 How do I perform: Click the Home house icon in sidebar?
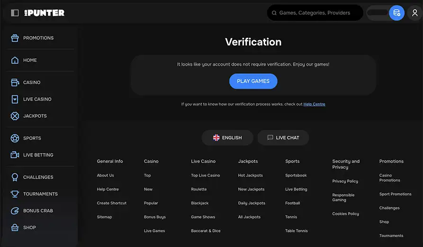pos(15,60)
